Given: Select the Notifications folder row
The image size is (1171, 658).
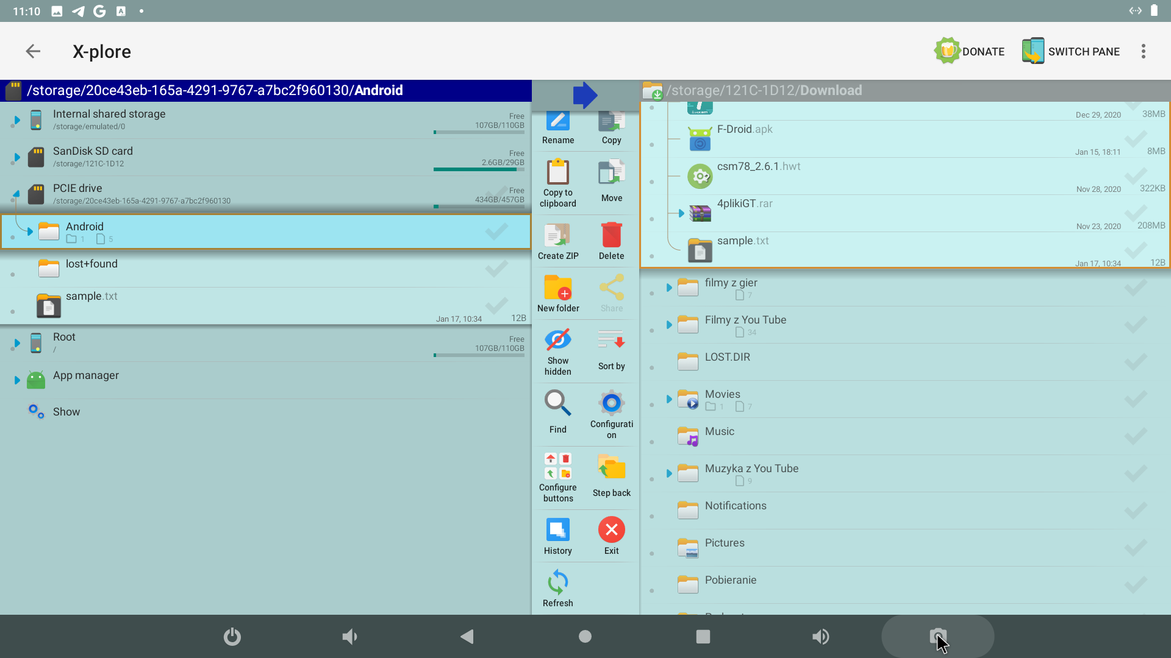Looking at the screenshot, I should click(x=905, y=511).
